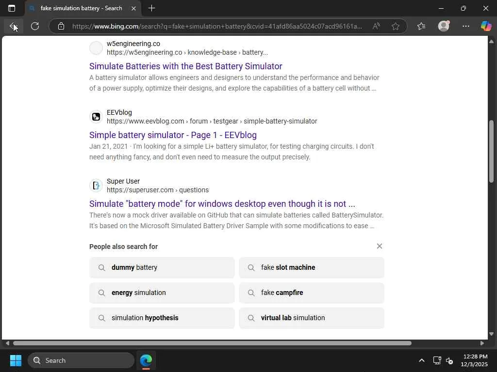Click the scroll up arrow
The image size is (497, 372).
click(491, 42)
